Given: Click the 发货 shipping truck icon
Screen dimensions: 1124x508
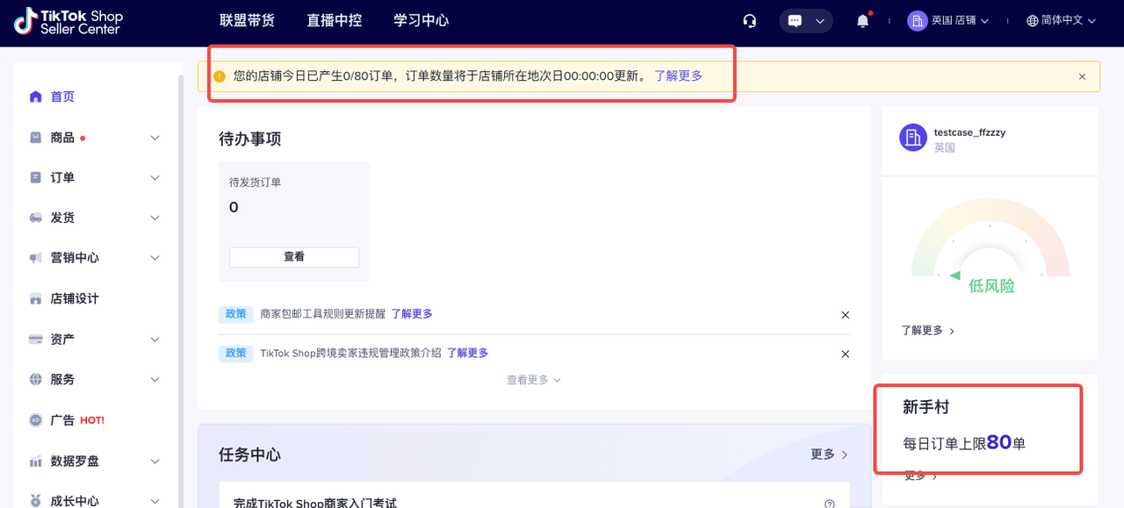Looking at the screenshot, I should click(36, 218).
